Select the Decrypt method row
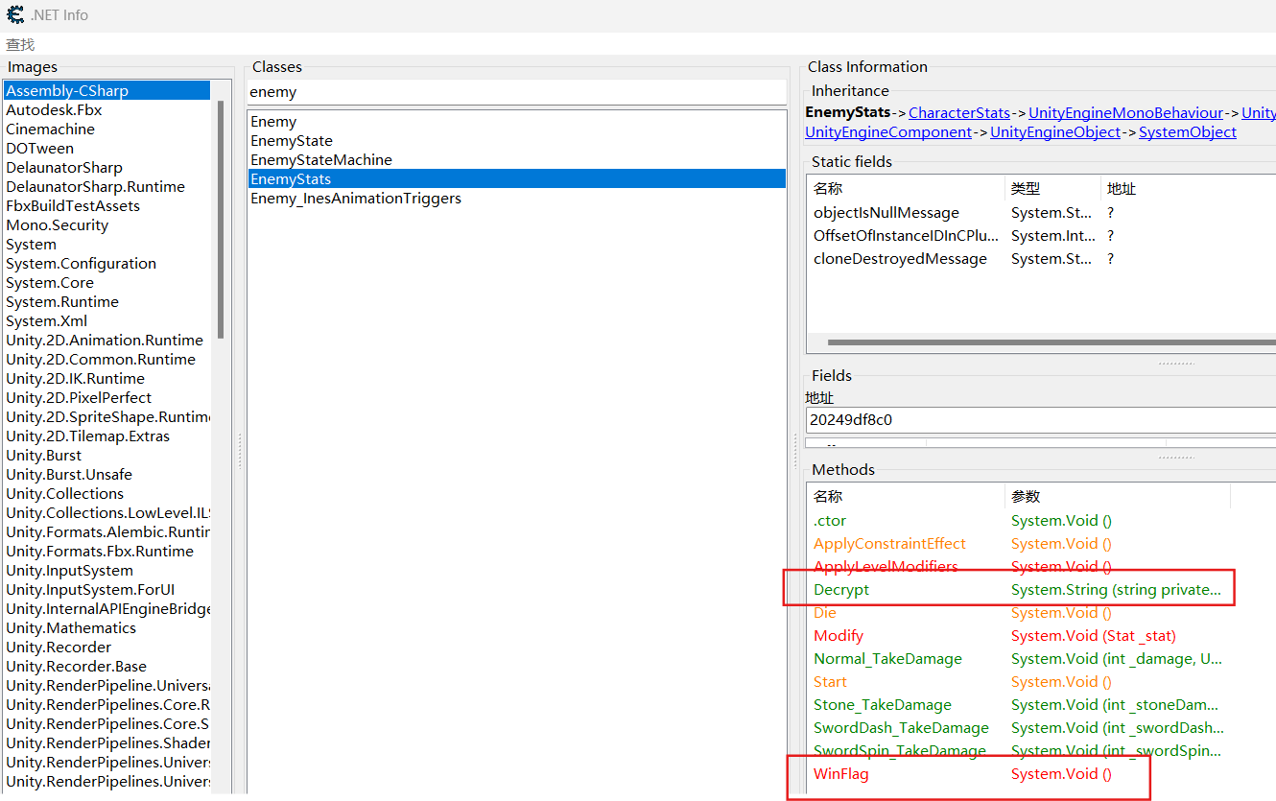 841,590
